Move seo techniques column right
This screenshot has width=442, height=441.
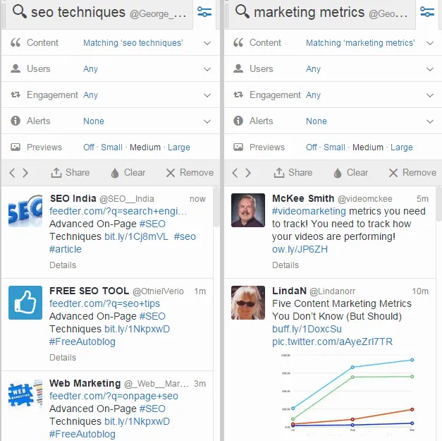point(26,172)
